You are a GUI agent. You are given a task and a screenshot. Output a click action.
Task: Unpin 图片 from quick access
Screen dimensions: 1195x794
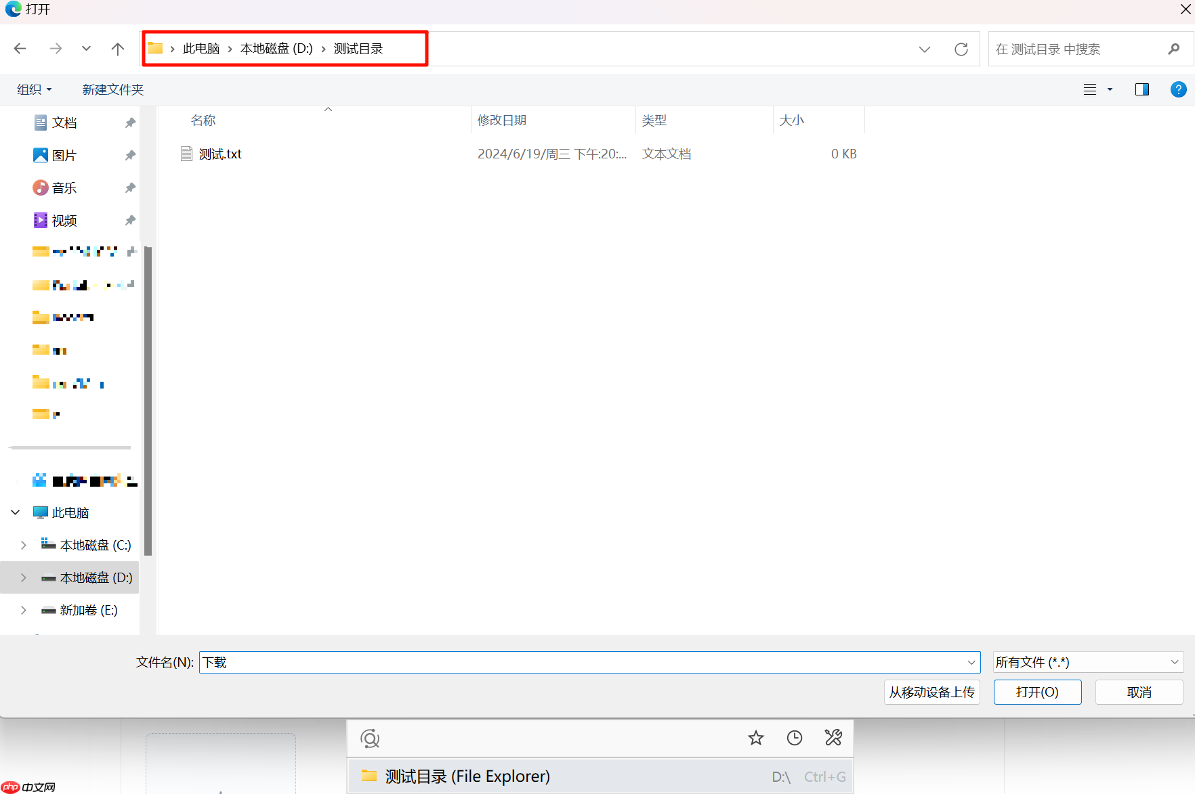pos(129,154)
